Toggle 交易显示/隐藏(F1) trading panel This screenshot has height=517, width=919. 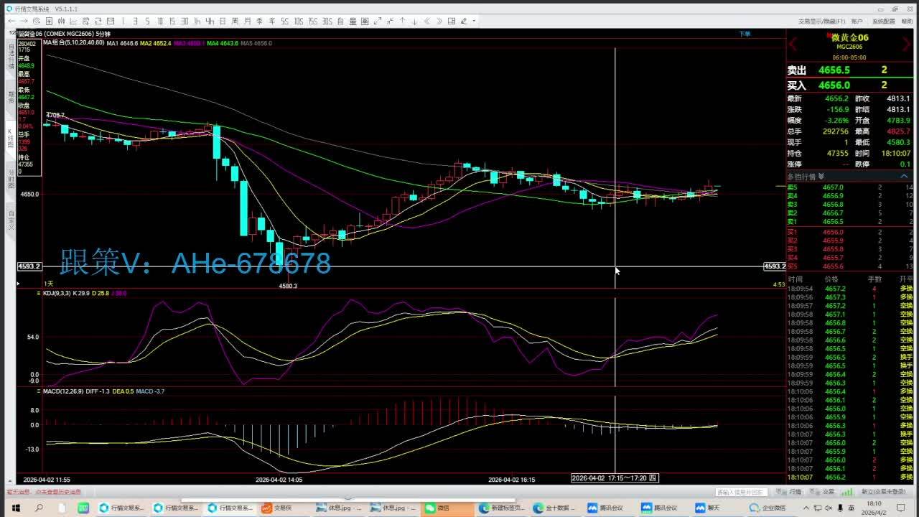(821, 21)
